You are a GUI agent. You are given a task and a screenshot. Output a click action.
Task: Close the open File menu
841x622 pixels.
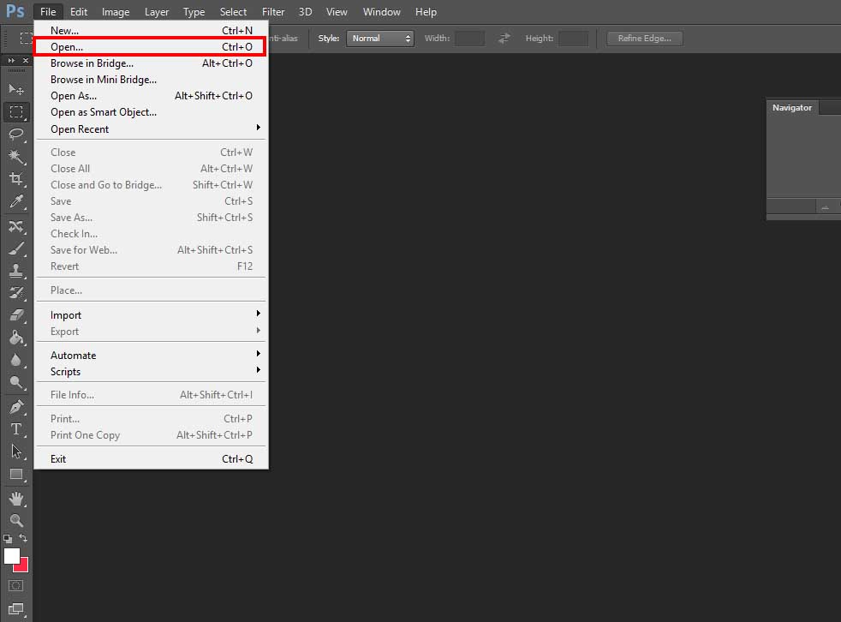(48, 12)
